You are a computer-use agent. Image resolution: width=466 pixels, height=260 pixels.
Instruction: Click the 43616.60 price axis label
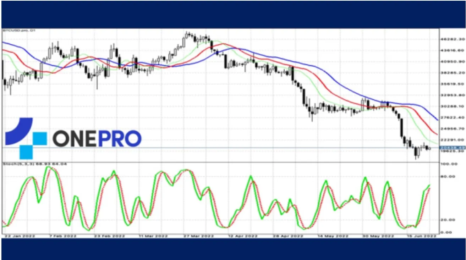[x=452, y=51]
